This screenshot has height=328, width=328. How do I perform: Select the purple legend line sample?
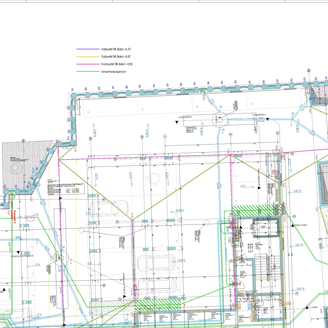coord(88,49)
